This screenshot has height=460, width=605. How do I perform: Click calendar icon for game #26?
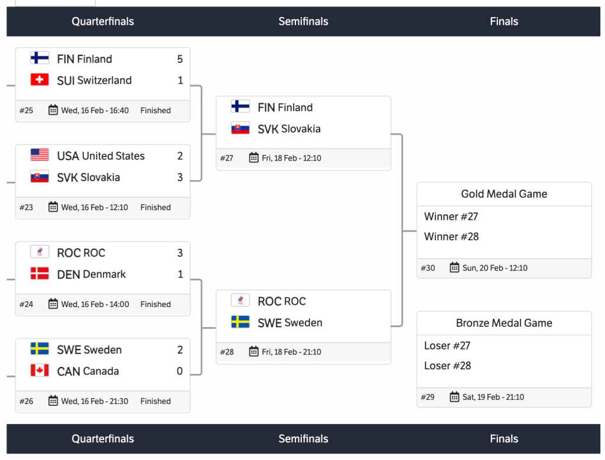point(53,401)
